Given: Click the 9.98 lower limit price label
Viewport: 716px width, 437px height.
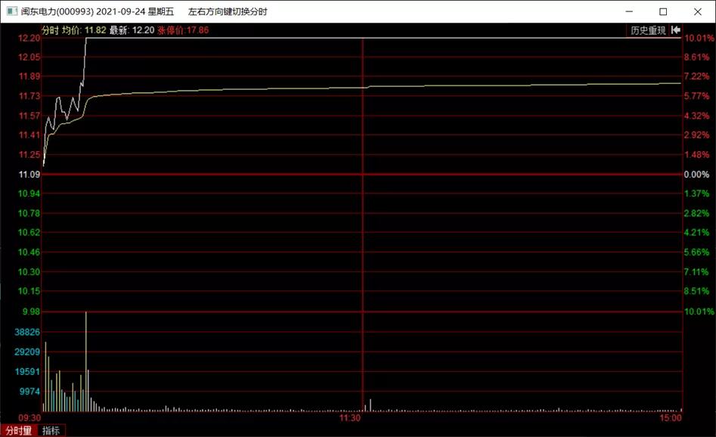Looking at the screenshot, I should (x=32, y=311).
